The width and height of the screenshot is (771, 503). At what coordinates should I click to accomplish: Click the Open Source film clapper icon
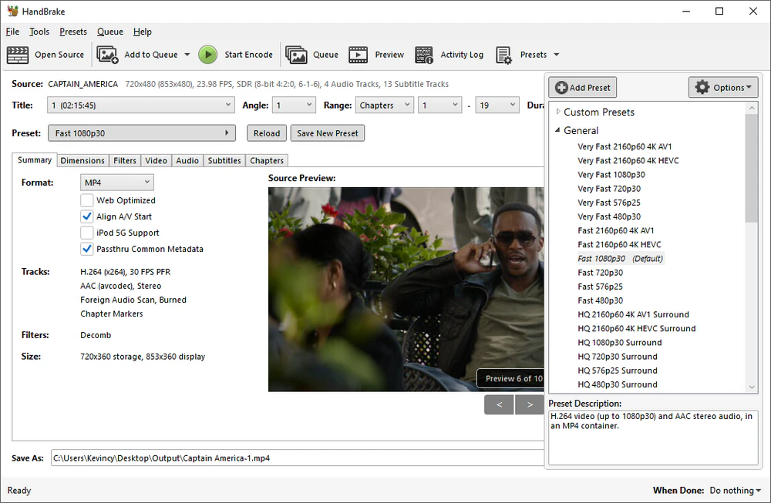[x=18, y=55]
